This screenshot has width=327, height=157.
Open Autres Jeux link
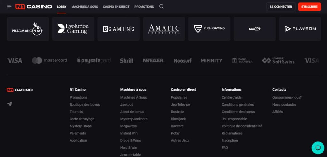(x=180, y=140)
